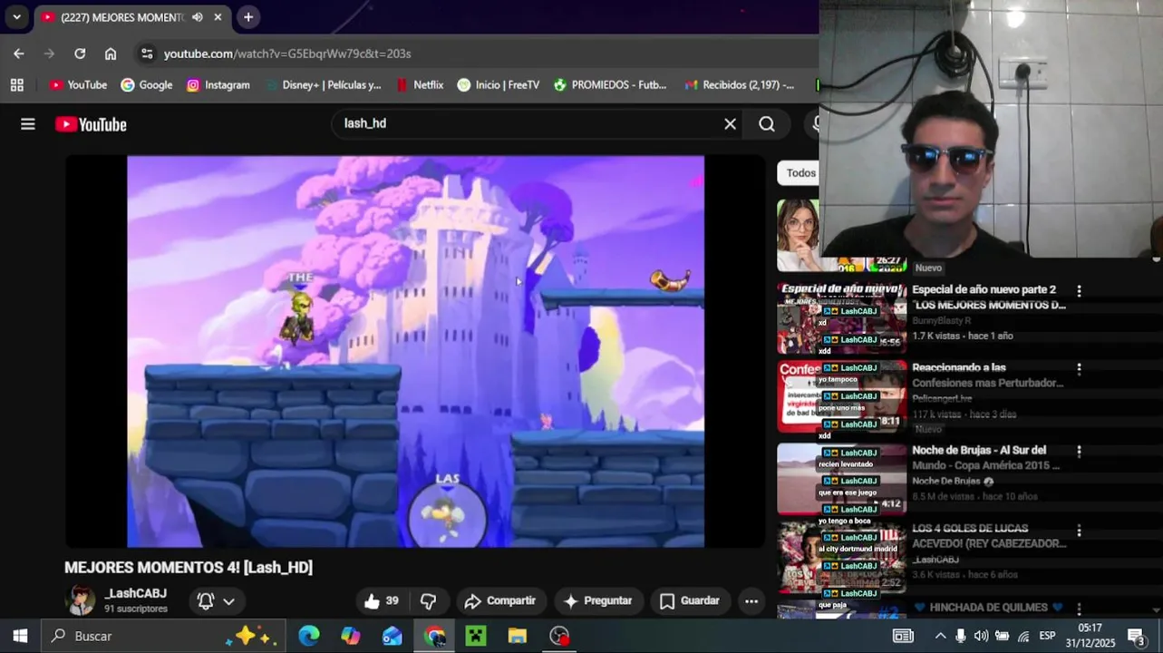Open the Recibidos Gmail bookmark
This screenshot has height=653, width=1163.
(x=740, y=84)
